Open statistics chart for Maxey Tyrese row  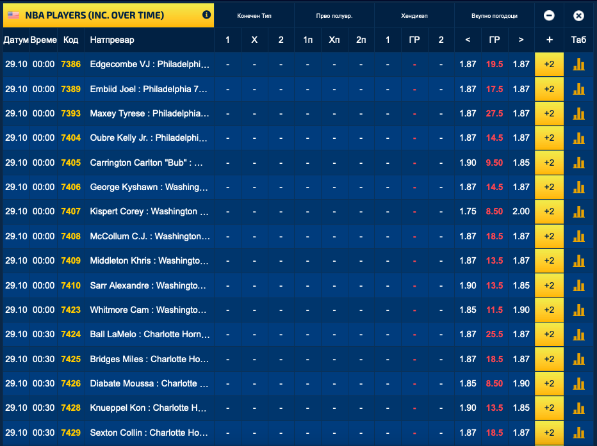click(x=579, y=113)
